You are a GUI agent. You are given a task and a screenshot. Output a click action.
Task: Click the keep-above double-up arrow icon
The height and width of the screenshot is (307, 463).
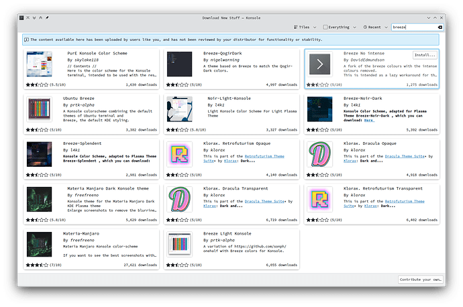[41, 17]
